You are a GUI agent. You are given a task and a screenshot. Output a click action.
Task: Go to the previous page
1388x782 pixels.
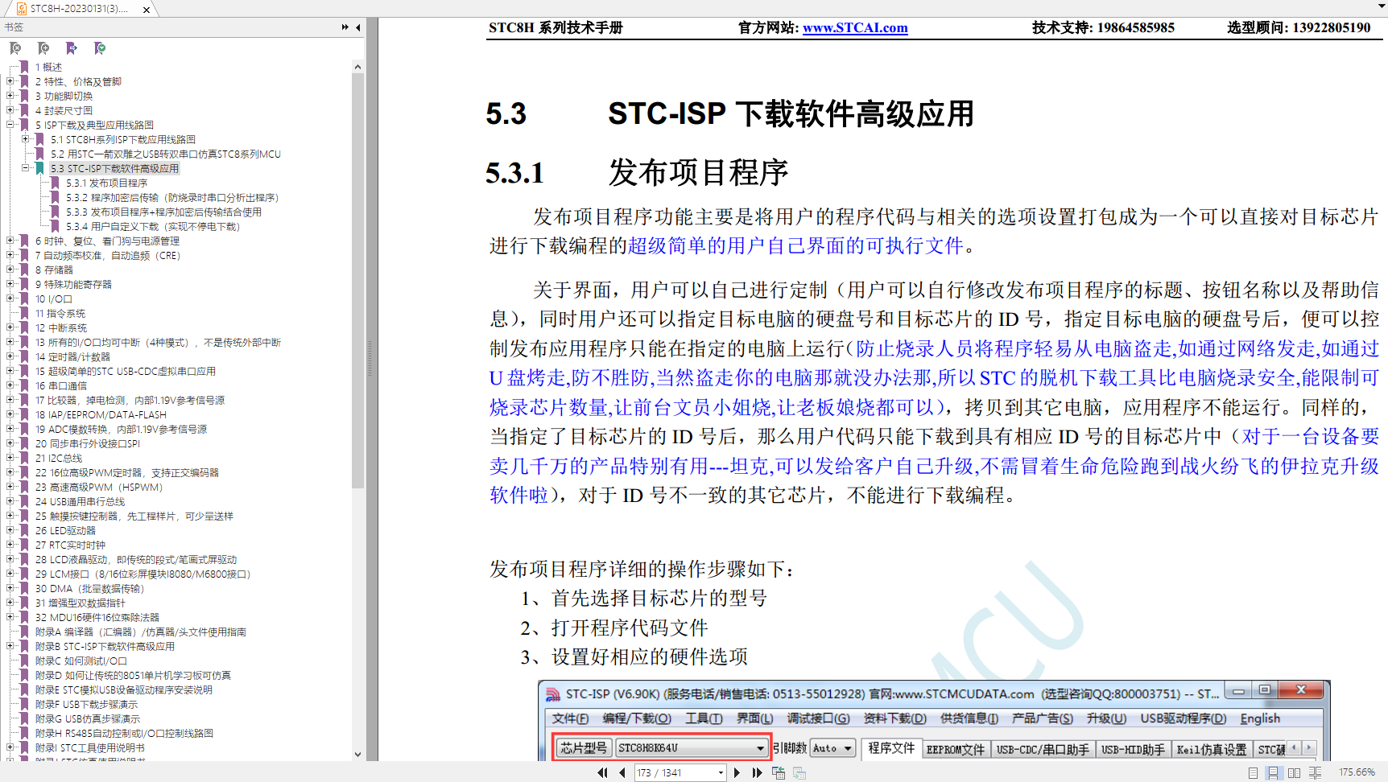tap(622, 772)
